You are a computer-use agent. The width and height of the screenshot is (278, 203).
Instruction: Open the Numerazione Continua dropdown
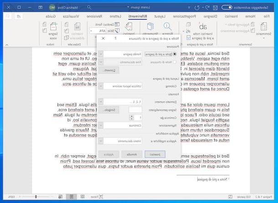click(120, 126)
